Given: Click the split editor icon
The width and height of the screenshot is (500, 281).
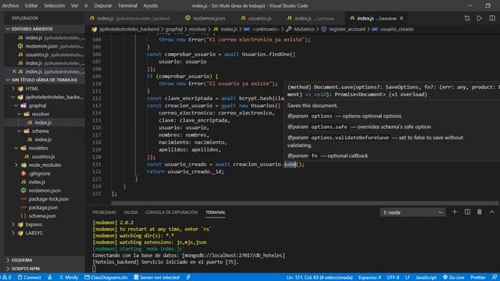Looking at the screenshot, I should pyautogui.click(x=492, y=18).
